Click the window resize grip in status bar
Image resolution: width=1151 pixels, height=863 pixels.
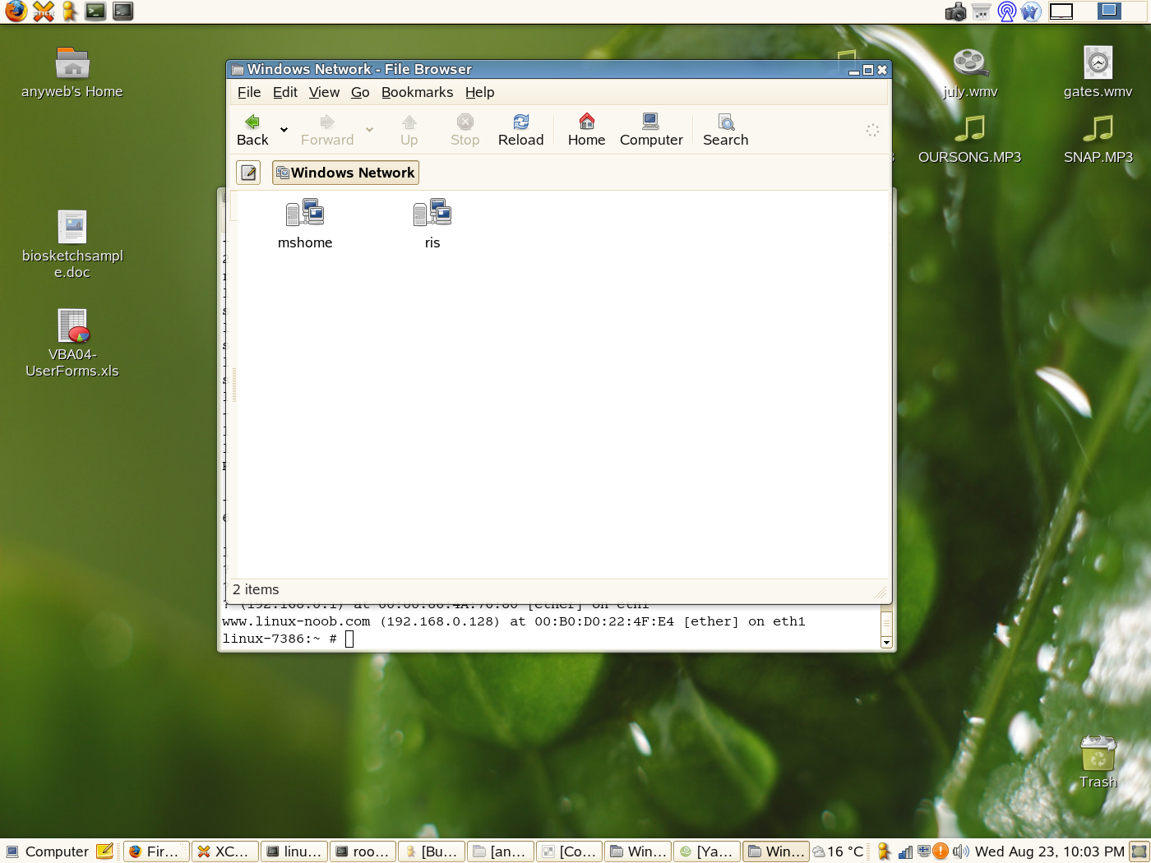[x=881, y=592]
